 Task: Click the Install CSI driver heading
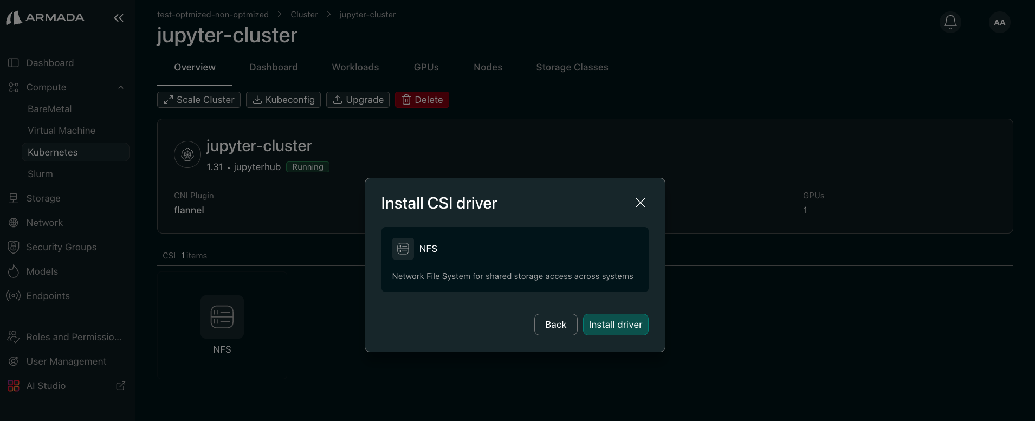pos(439,203)
